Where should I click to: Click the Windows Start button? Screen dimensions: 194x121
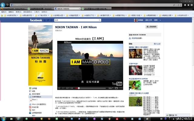pyautogui.click(x=3, y=119)
